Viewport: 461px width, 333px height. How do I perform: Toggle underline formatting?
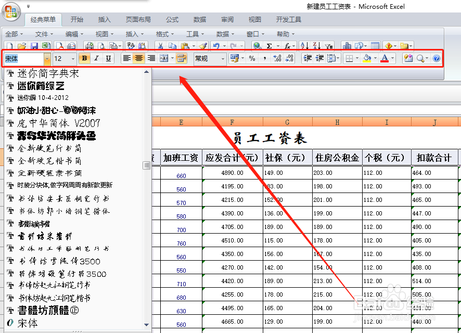[108, 58]
